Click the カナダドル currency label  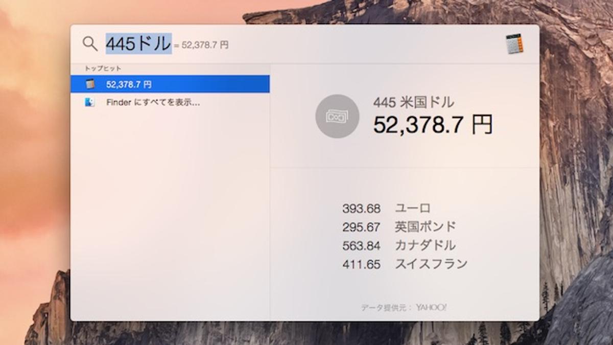coord(425,246)
